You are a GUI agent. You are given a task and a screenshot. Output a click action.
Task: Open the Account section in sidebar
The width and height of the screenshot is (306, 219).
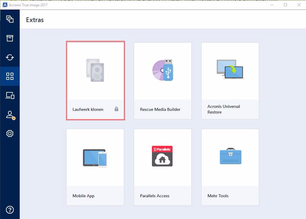10,115
